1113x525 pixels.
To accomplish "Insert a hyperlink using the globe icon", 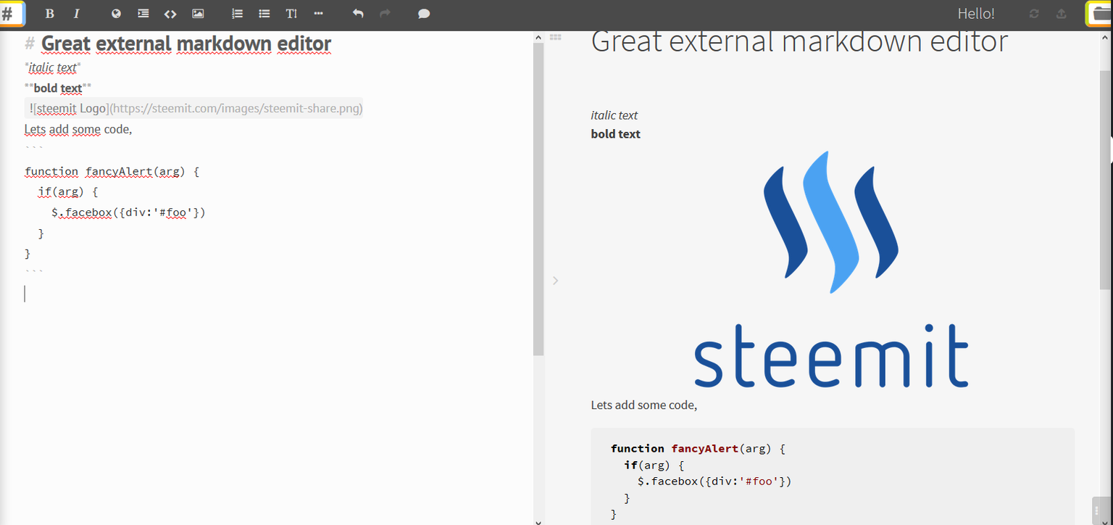I will [x=116, y=14].
